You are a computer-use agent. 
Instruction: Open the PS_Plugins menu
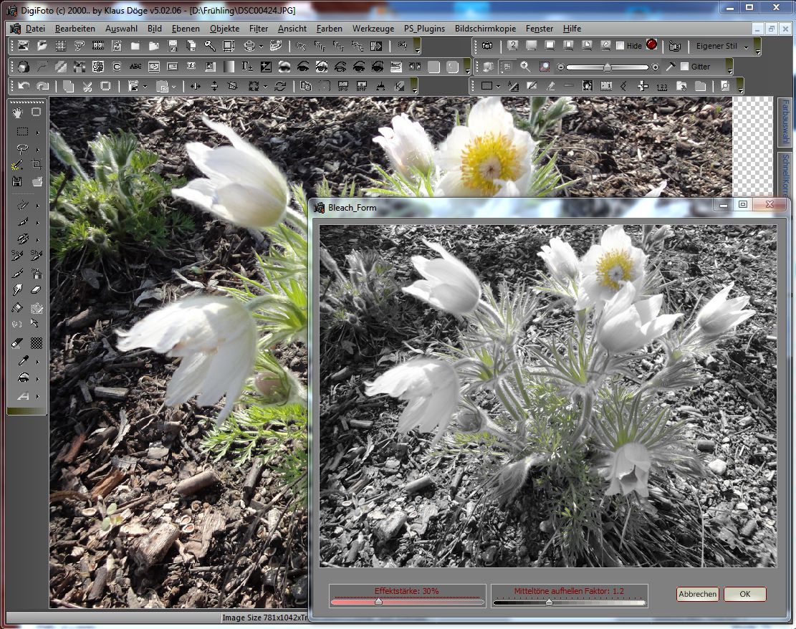click(x=424, y=29)
